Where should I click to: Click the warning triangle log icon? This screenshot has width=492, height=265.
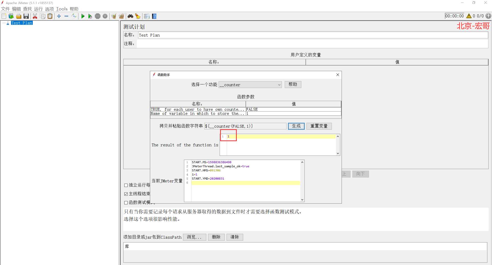click(x=469, y=16)
